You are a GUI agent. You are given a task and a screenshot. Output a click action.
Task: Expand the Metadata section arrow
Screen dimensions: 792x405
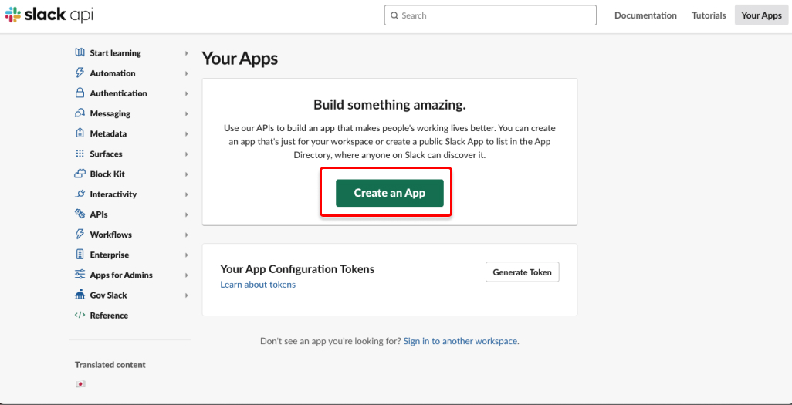[x=186, y=133]
